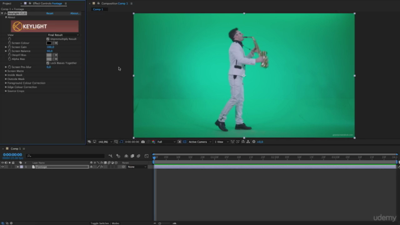This screenshot has width=400, height=225.
Task: Open composition flowchart icon
Action: tap(248, 142)
